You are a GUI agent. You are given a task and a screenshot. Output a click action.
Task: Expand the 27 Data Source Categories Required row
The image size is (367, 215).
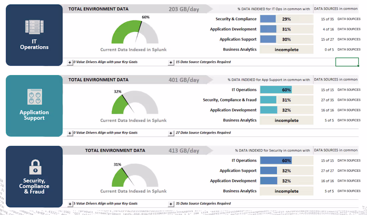pos(171,132)
